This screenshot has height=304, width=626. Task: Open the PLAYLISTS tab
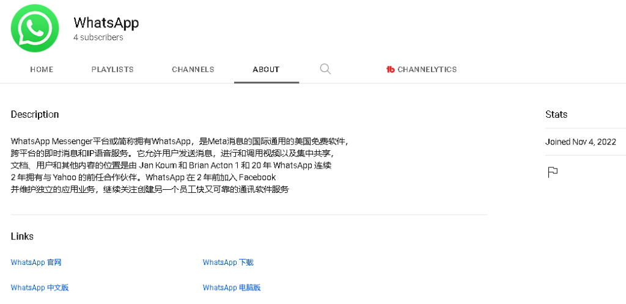pyautogui.click(x=112, y=70)
